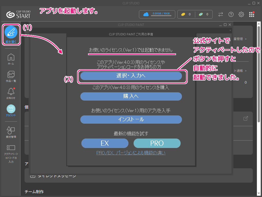Open the sync transfer arrows icon
This screenshot has width=262, height=197.
(221, 14)
